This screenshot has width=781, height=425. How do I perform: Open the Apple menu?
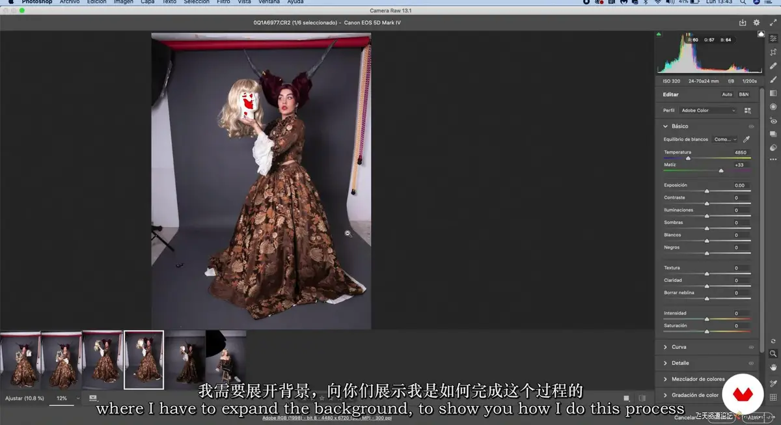pos(10,3)
